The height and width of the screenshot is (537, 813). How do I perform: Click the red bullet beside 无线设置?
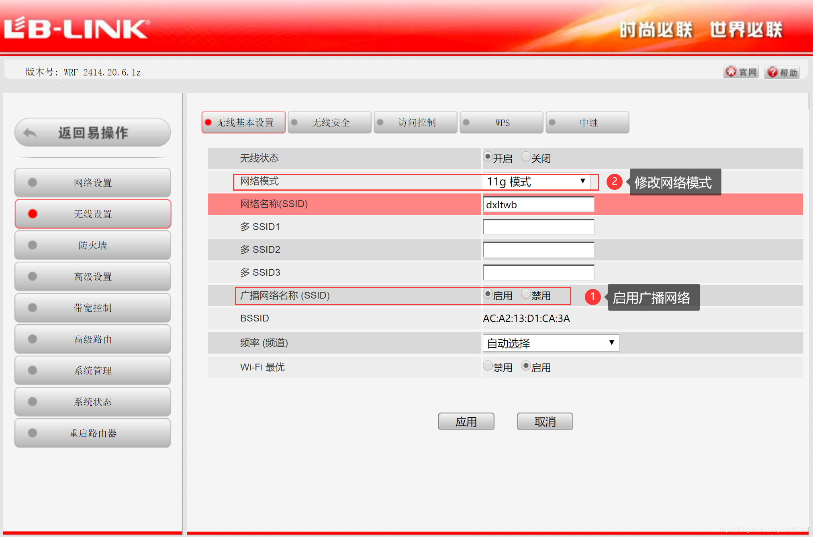[33, 214]
